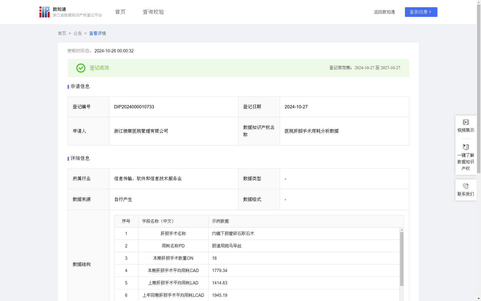Click the 申请信息 section heading
Screen dimensions: 481x301
tap(80, 87)
